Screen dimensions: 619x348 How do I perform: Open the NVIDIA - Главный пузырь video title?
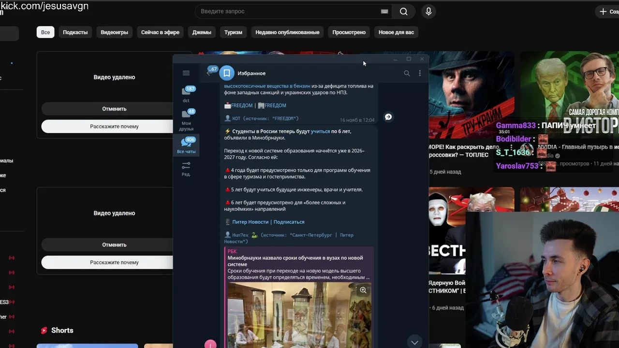coord(578,147)
